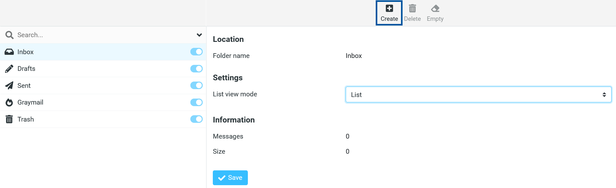Toggle Graymail folder subscription switch
Viewport: 616px width, 188px height.
tap(196, 102)
